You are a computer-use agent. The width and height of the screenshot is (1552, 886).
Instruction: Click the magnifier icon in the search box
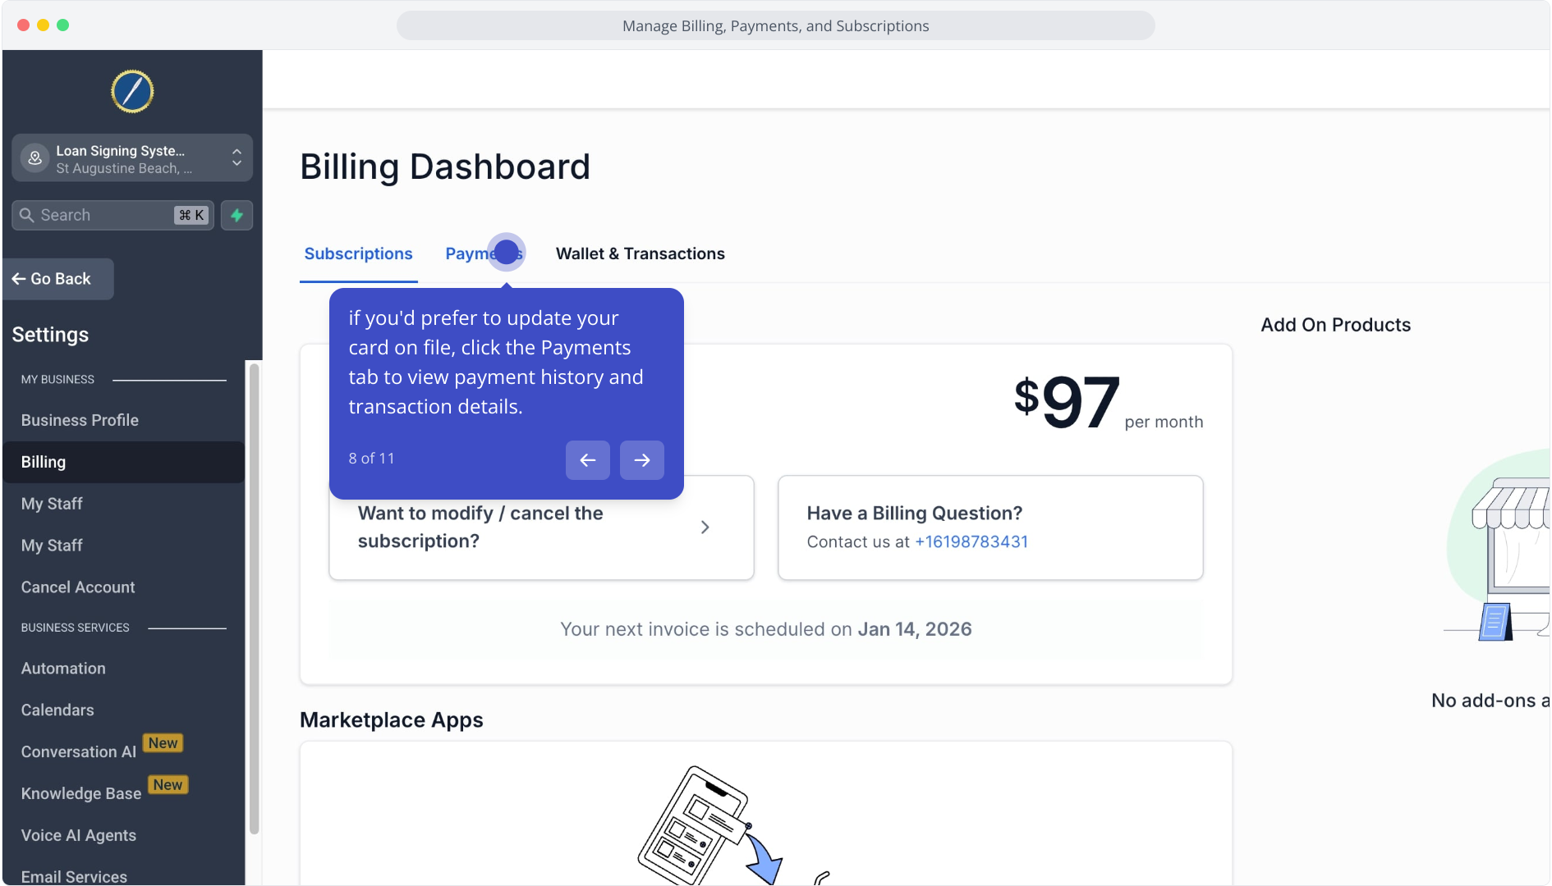[x=27, y=215]
